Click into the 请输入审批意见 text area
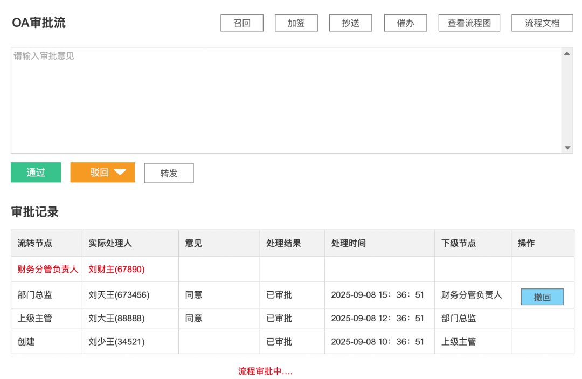 point(286,100)
